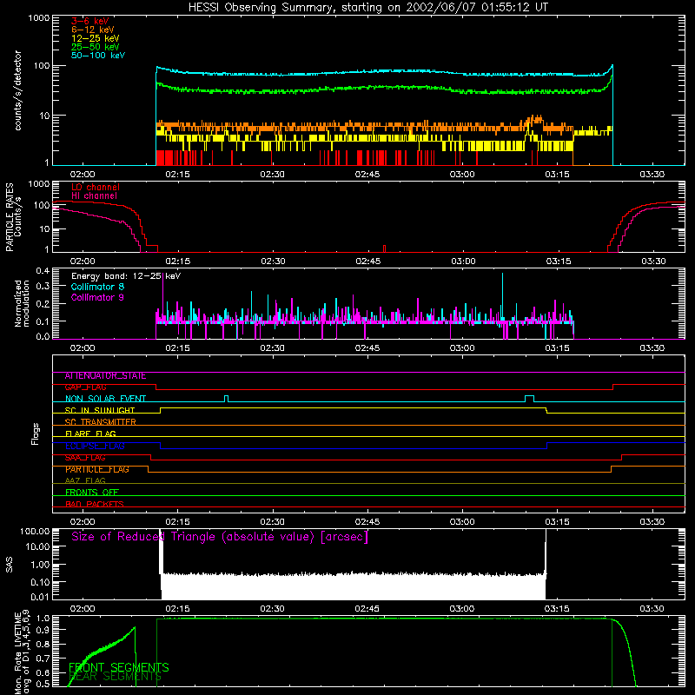The width and height of the screenshot is (695, 695).
Task: Select the Collimator 8 legend entry
Action: pyautogui.click(x=97, y=287)
